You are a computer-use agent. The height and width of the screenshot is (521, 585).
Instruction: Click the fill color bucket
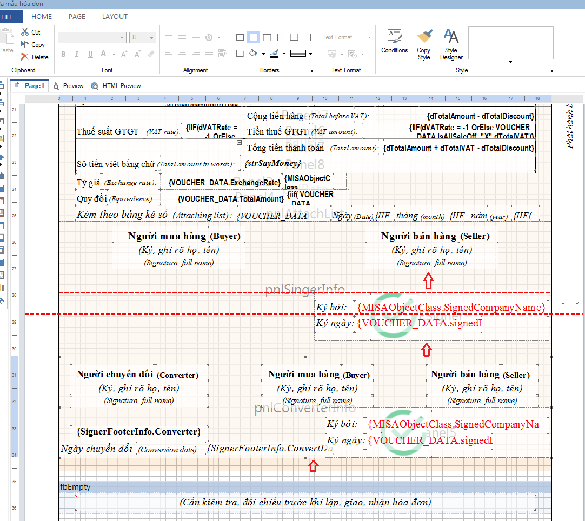[254, 53]
